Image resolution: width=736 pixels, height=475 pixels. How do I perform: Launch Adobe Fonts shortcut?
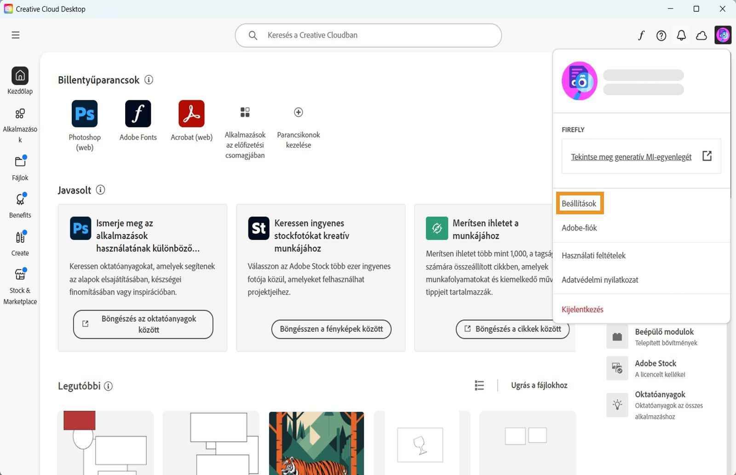(x=138, y=114)
